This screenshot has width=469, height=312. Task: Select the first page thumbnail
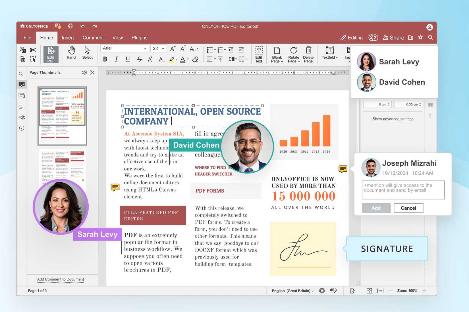coord(62,116)
